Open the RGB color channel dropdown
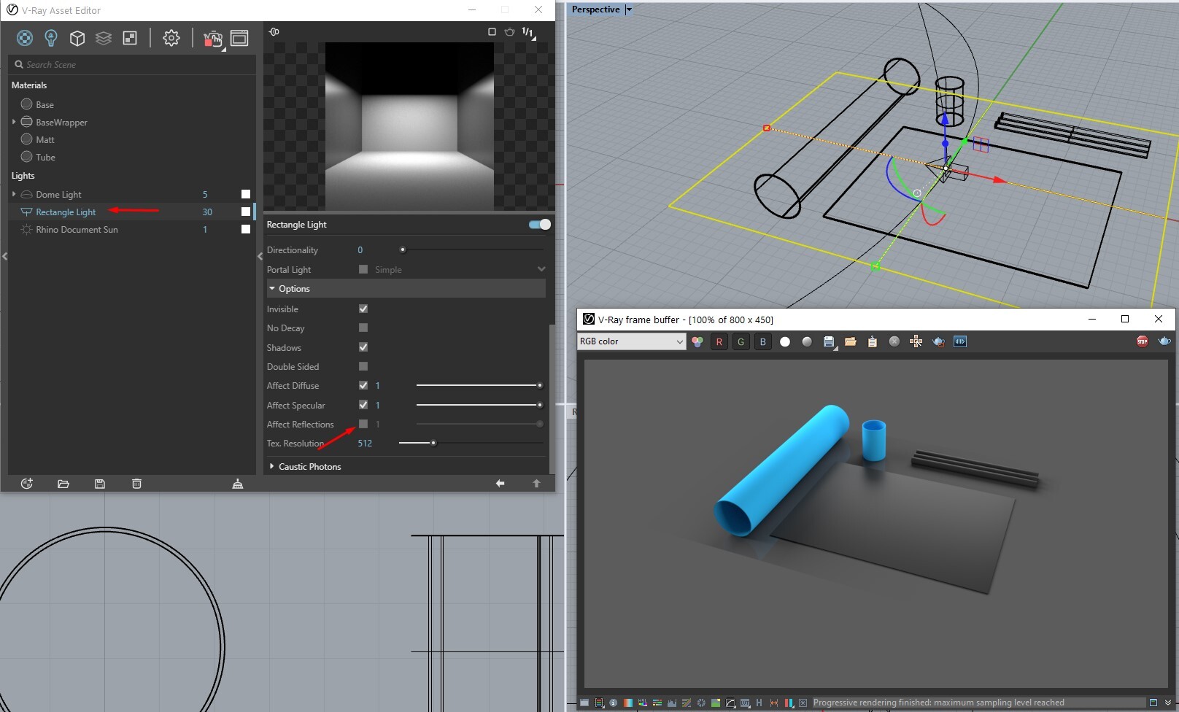 [x=632, y=341]
